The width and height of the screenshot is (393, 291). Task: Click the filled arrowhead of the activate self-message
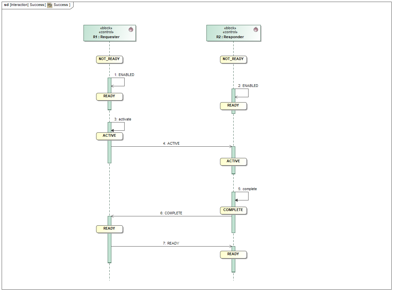[112, 131]
